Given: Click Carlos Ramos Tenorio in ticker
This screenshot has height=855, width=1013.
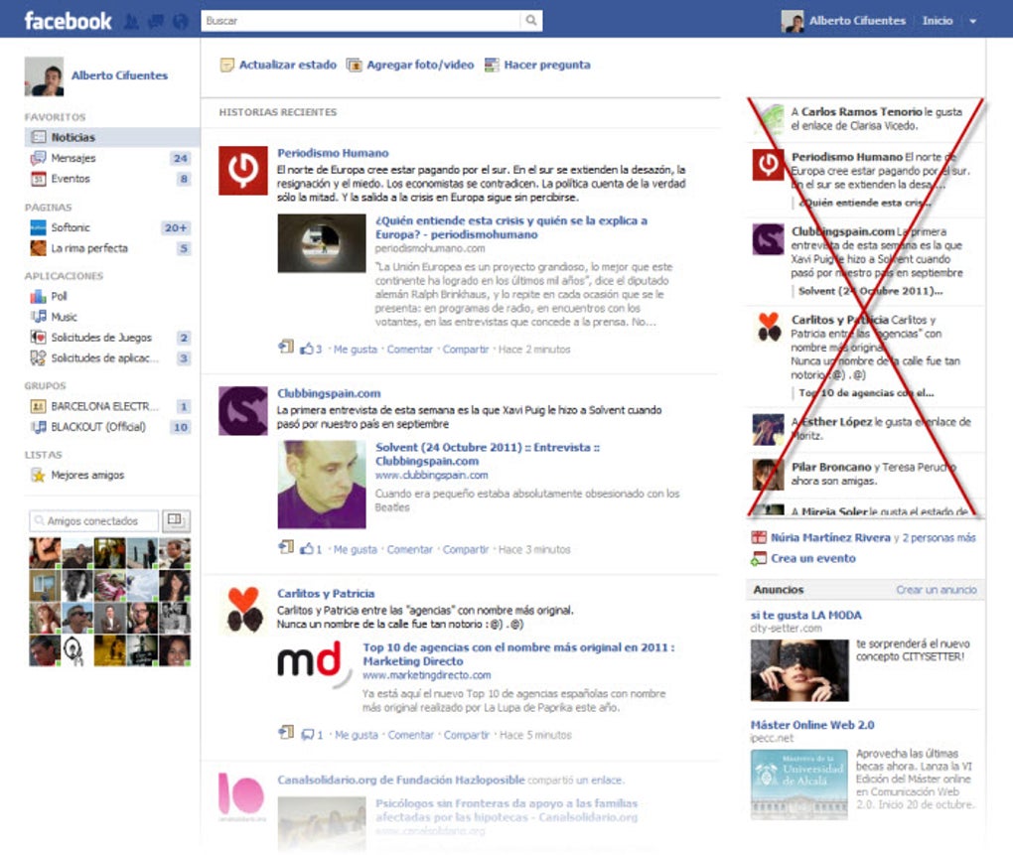Looking at the screenshot, I should (x=862, y=112).
